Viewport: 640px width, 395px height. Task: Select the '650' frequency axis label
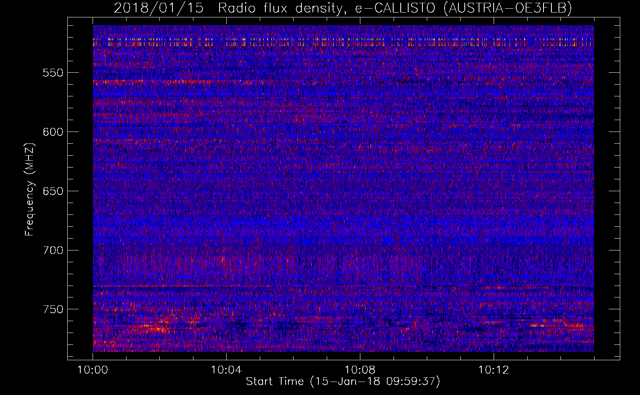53,191
